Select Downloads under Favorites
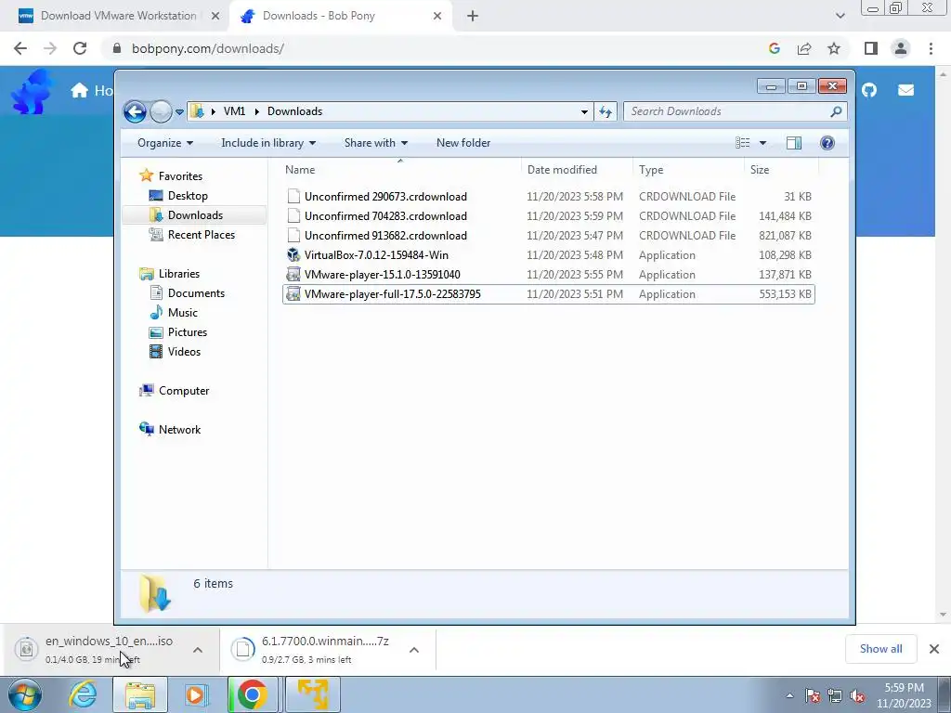 (x=194, y=215)
